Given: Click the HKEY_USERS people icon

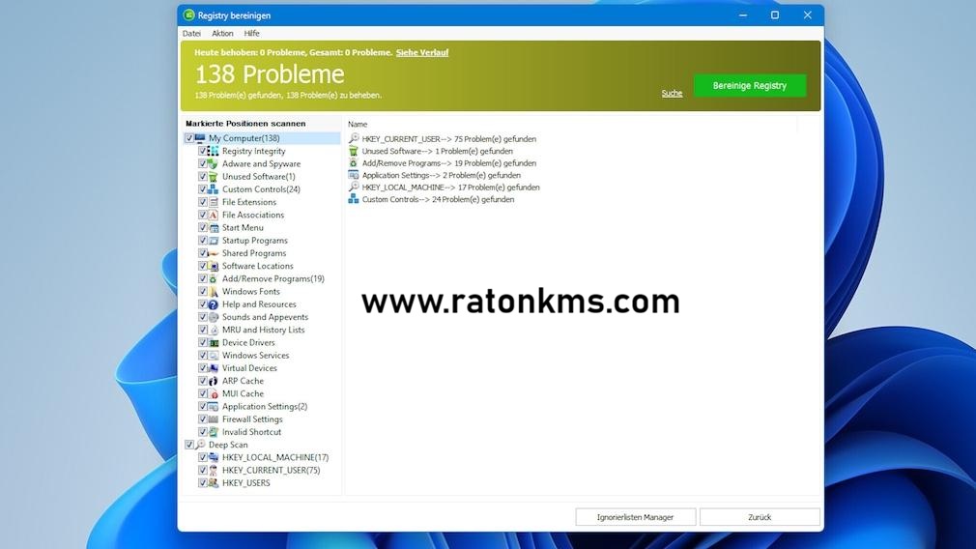Looking at the screenshot, I should click(213, 483).
